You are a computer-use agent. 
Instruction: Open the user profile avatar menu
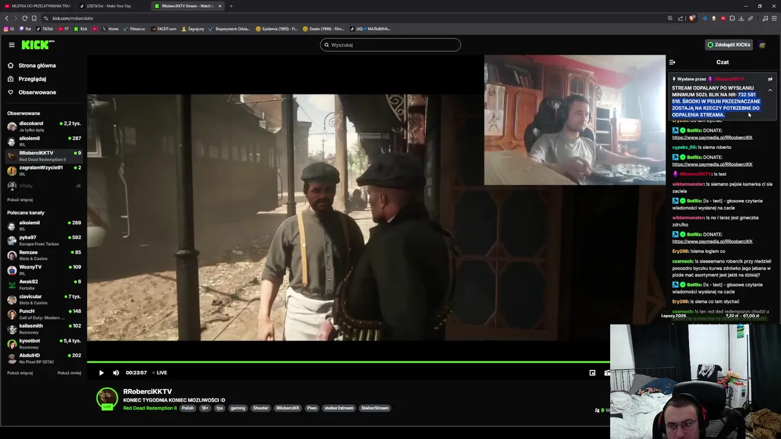pos(762,45)
